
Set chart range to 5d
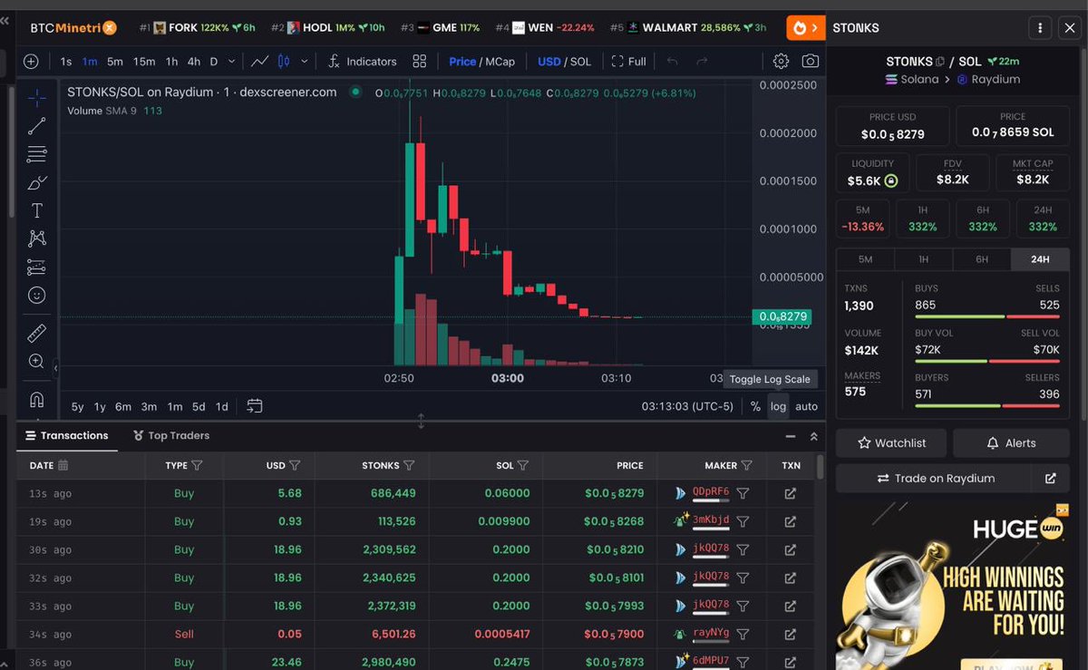pyautogui.click(x=199, y=407)
